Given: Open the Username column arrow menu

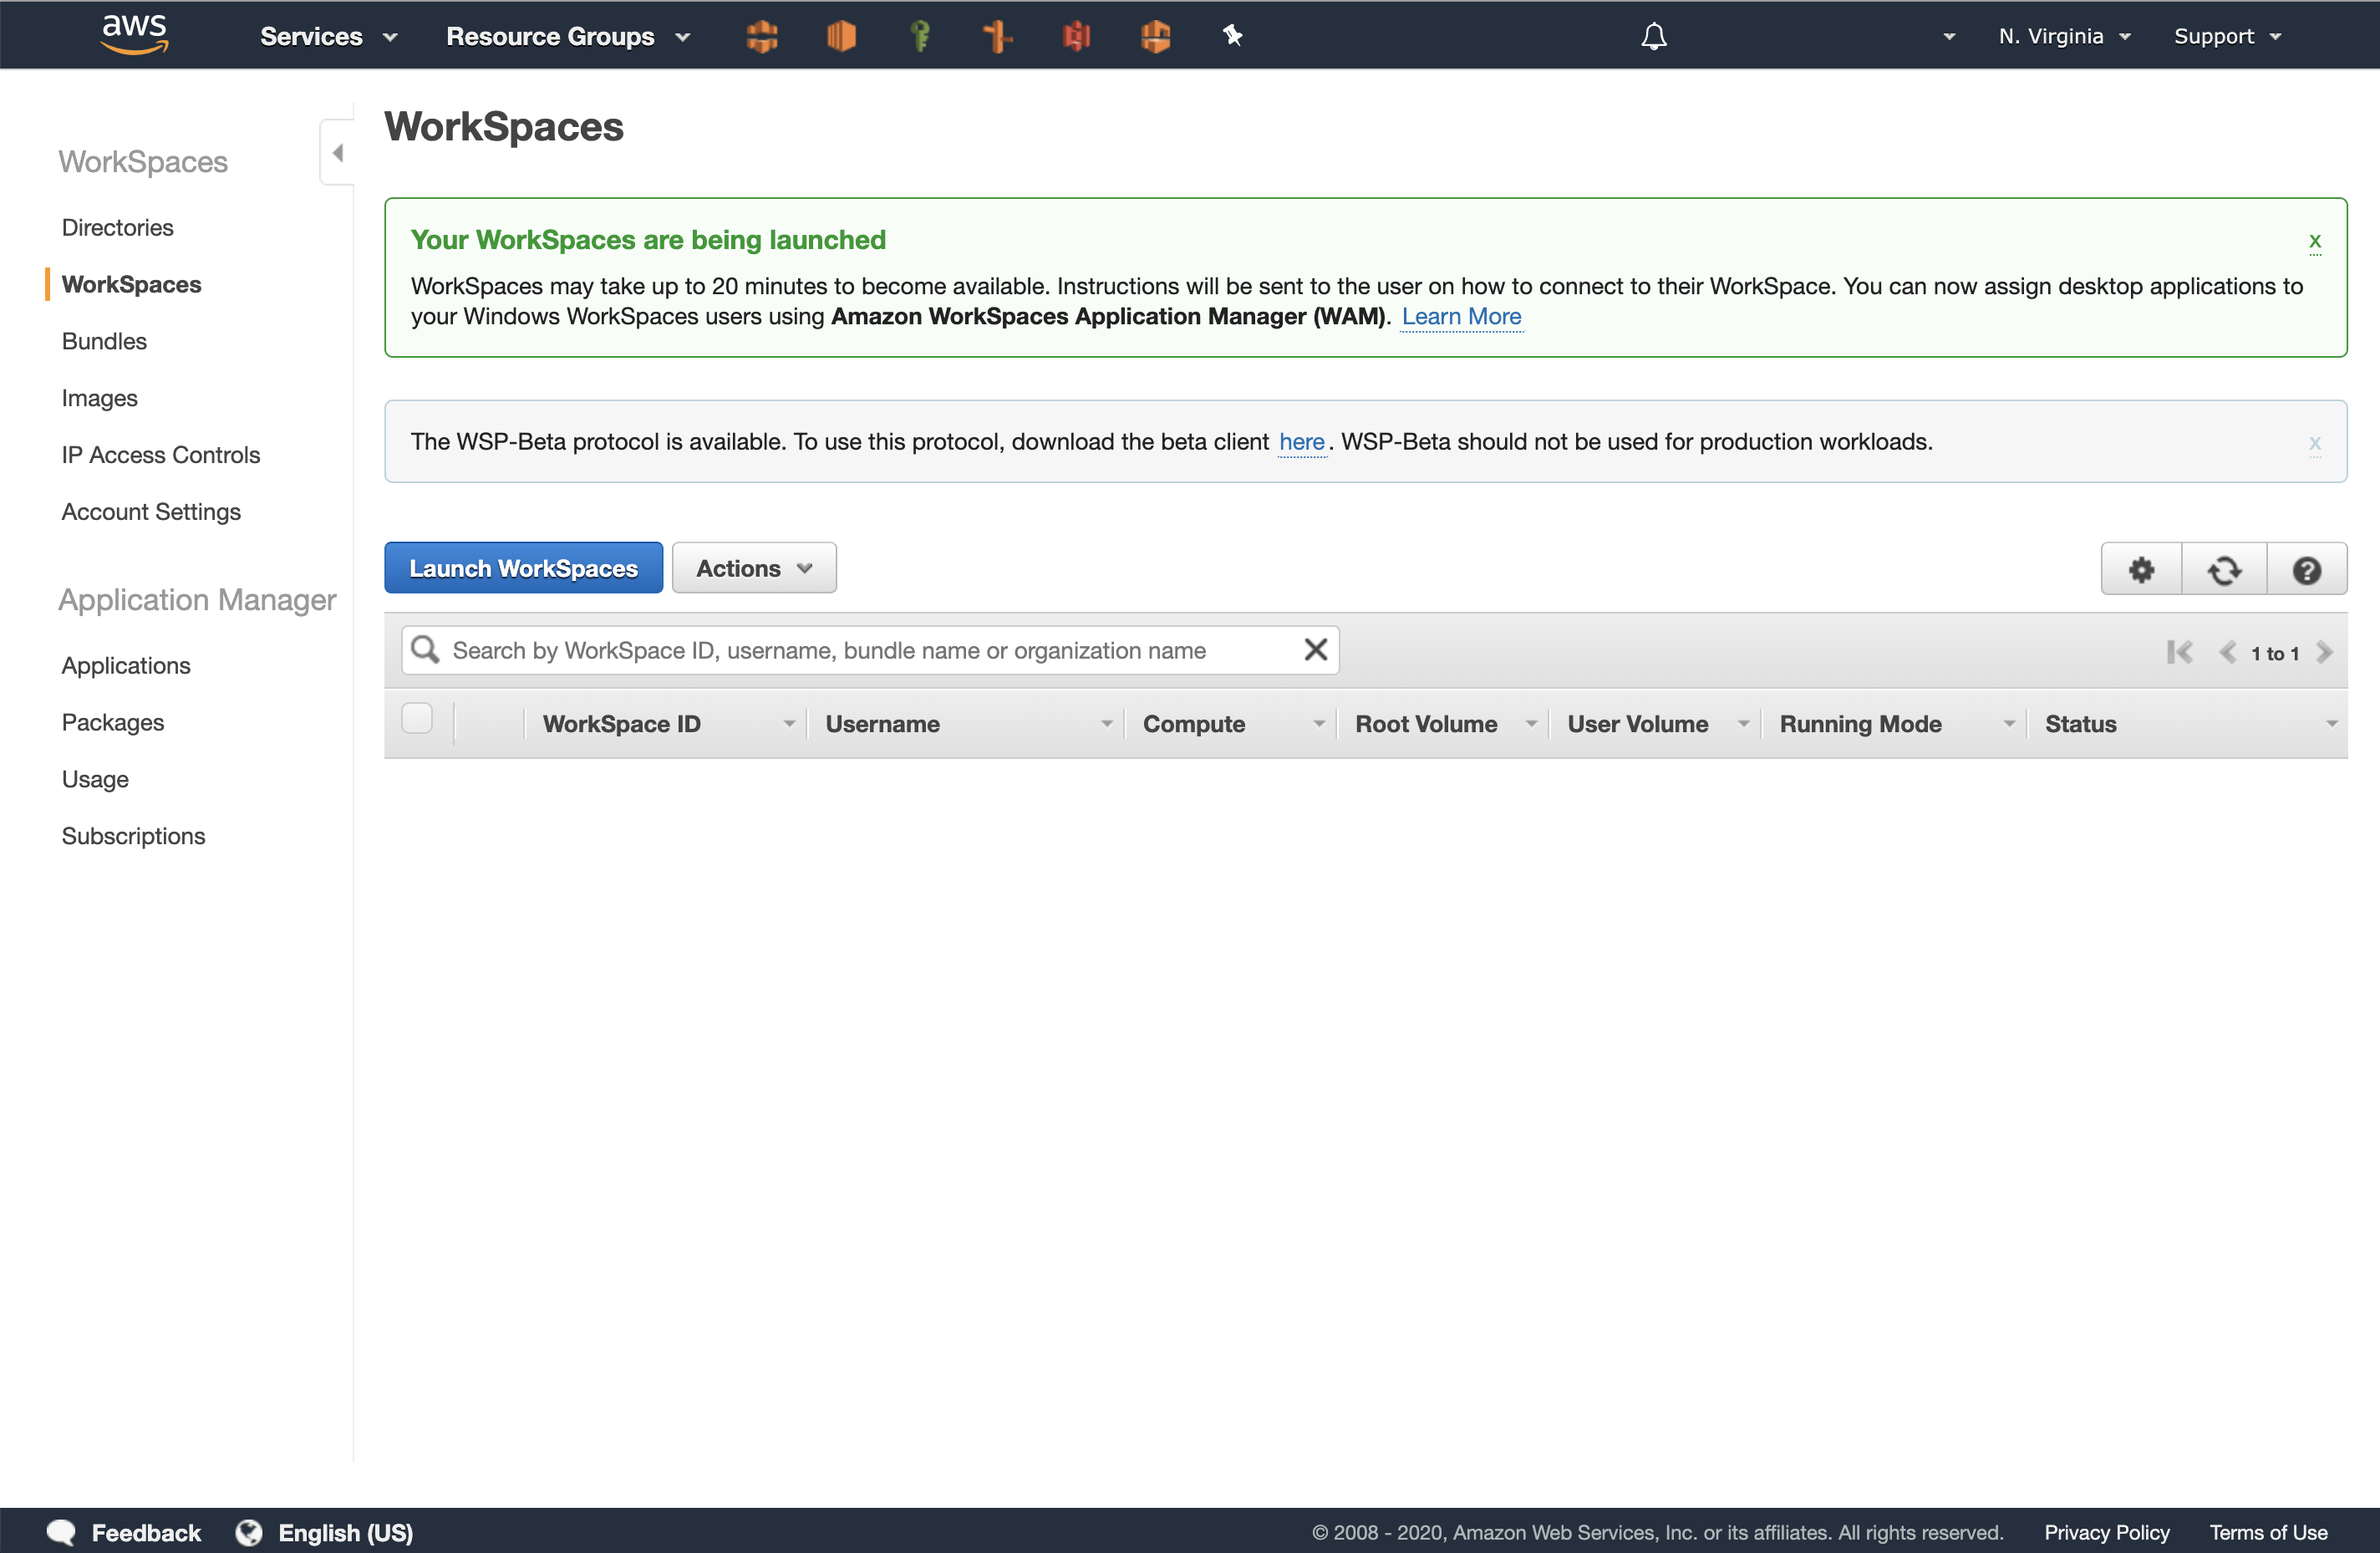Looking at the screenshot, I should point(1106,724).
